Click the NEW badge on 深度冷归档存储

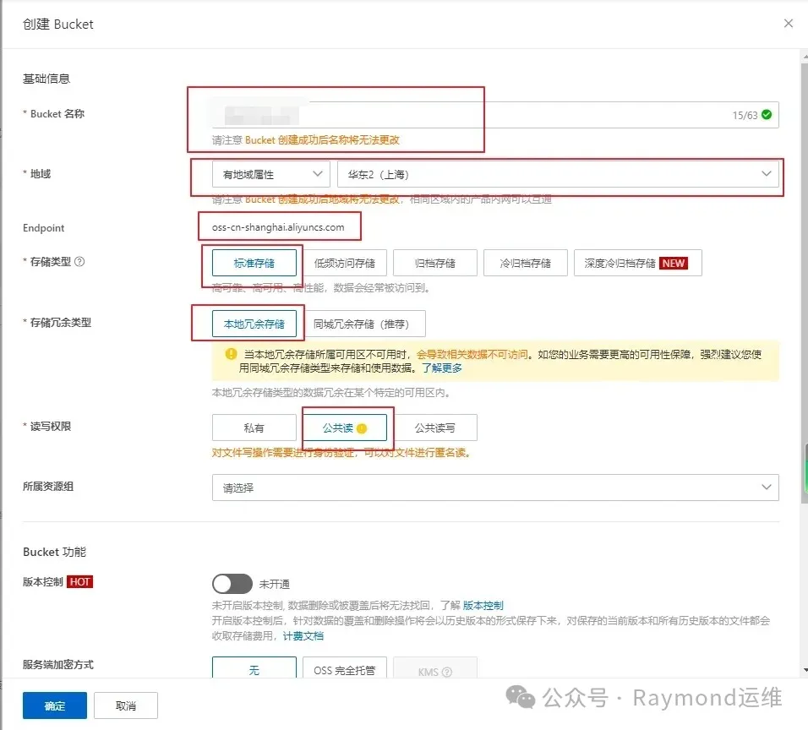674,264
